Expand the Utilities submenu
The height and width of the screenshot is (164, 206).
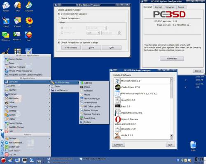27,119
